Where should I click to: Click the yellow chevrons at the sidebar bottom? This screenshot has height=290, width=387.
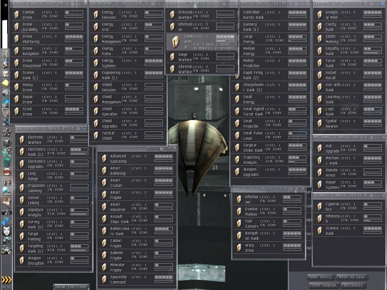tap(6, 280)
